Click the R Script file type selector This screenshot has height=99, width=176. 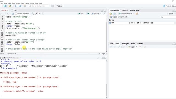[x=103, y=54]
